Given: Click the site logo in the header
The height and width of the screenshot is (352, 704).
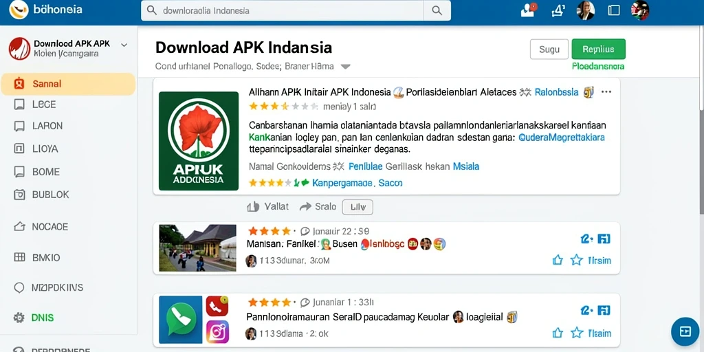Looking at the screenshot, I should coord(19,10).
